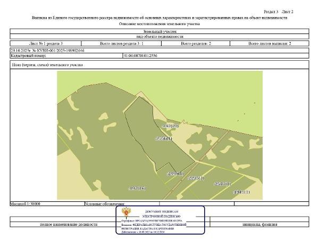Click the 'Сертификат' line in the stamp
This screenshot has height=247, width=319.
point(152,221)
